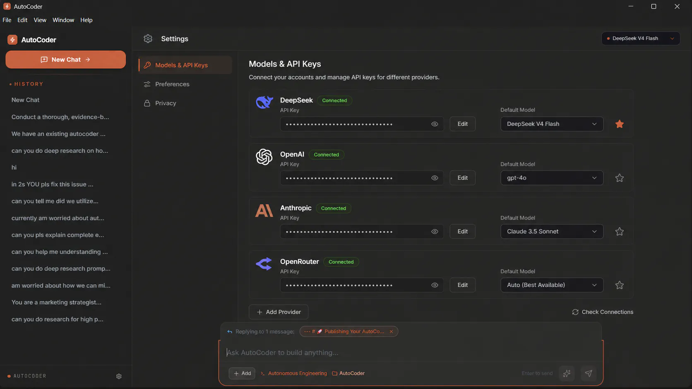
Task: Open the Help menu
Action: (86, 20)
